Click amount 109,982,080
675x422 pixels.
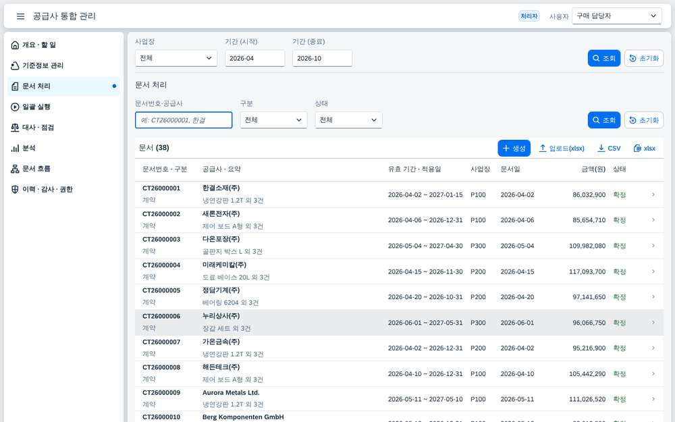pyautogui.click(x=587, y=246)
